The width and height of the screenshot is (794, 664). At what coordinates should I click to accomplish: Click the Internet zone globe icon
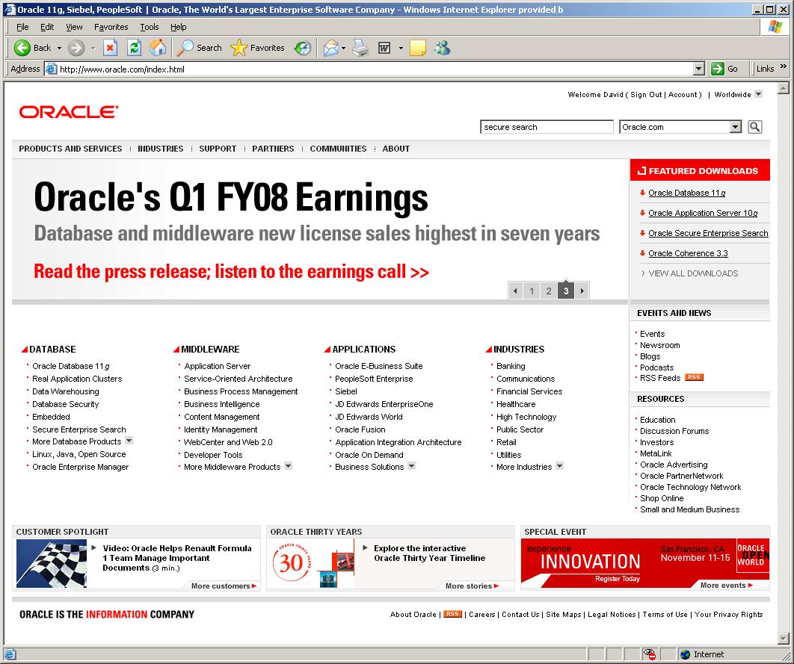point(685,654)
